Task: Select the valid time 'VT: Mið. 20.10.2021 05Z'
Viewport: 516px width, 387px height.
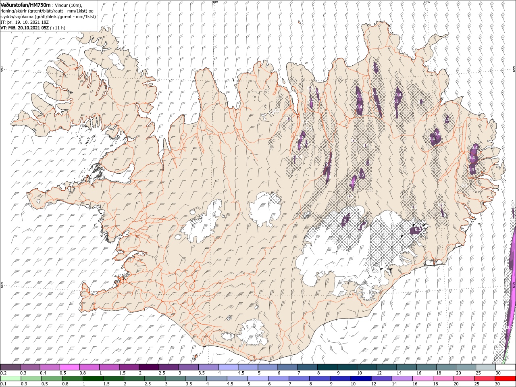Action: [x=25, y=28]
